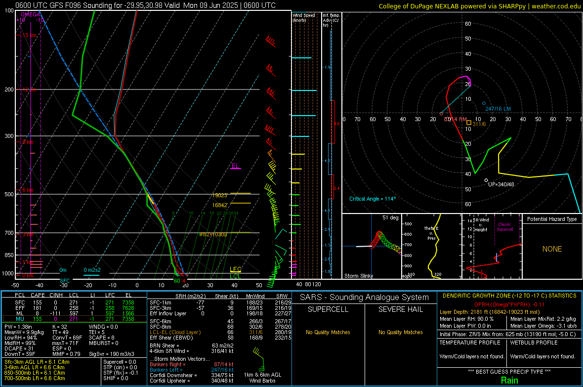The image size is (583, 387).
Task: Click the 16842' height label
Action: pyautogui.click(x=220, y=206)
